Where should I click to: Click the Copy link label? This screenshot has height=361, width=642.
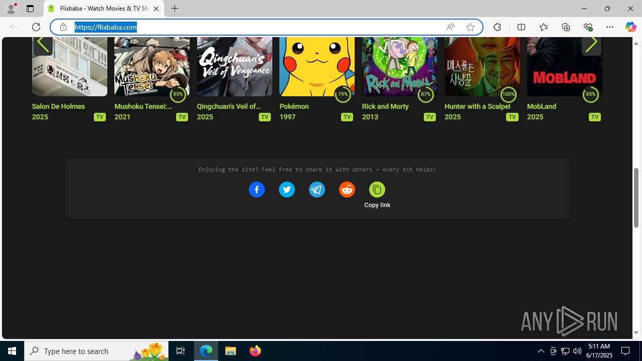pos(377,205)
